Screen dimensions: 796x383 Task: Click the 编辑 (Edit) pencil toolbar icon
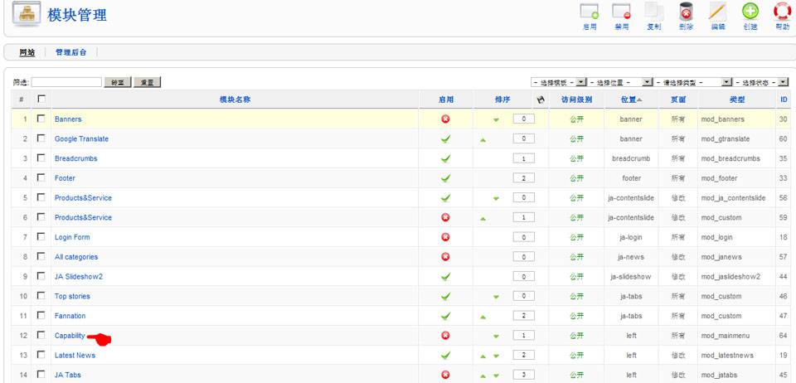[718, 11]
